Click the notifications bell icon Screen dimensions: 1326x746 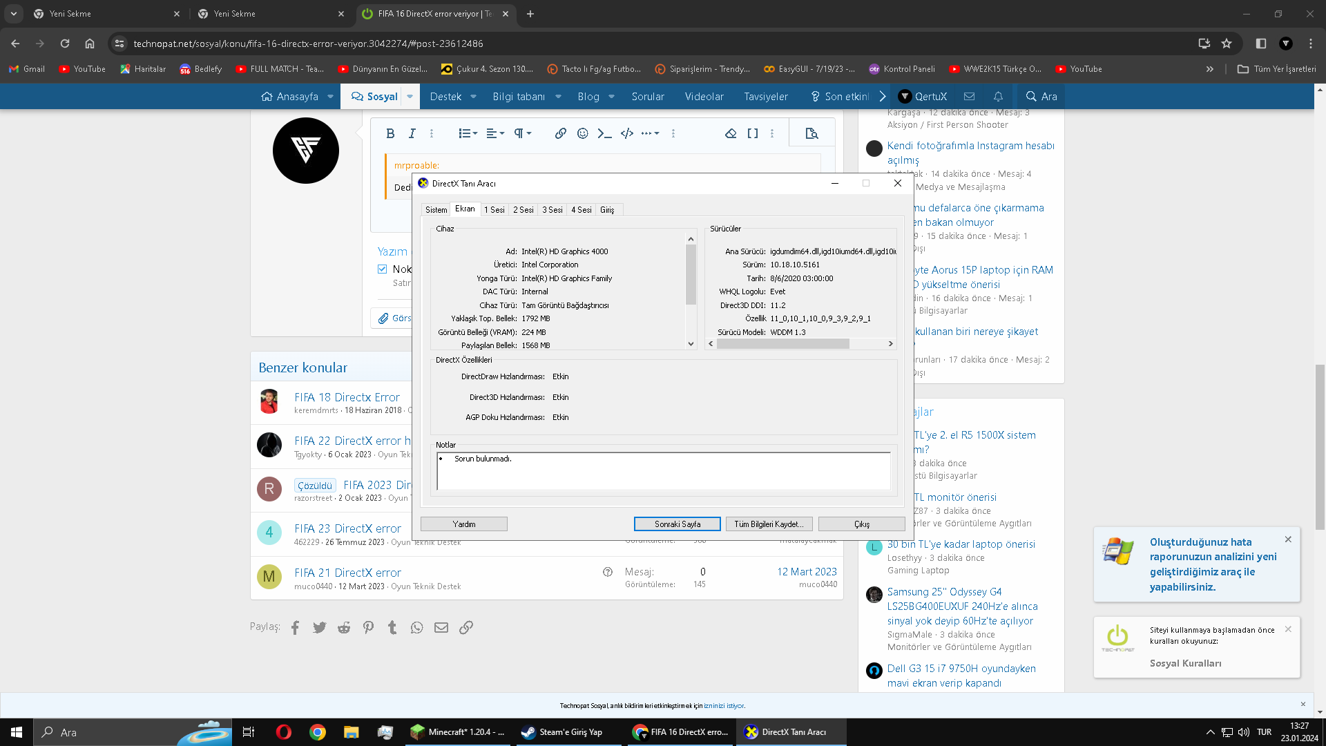pyautogui.click(x=998, y=97)
